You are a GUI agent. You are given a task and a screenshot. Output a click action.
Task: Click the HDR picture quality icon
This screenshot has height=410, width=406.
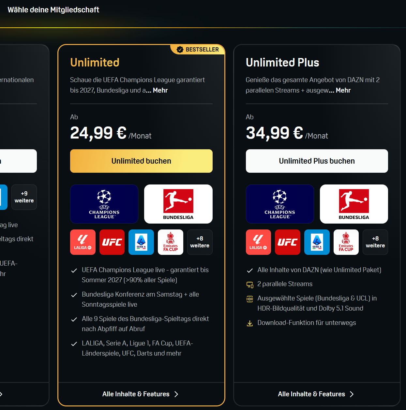point(250,299)
